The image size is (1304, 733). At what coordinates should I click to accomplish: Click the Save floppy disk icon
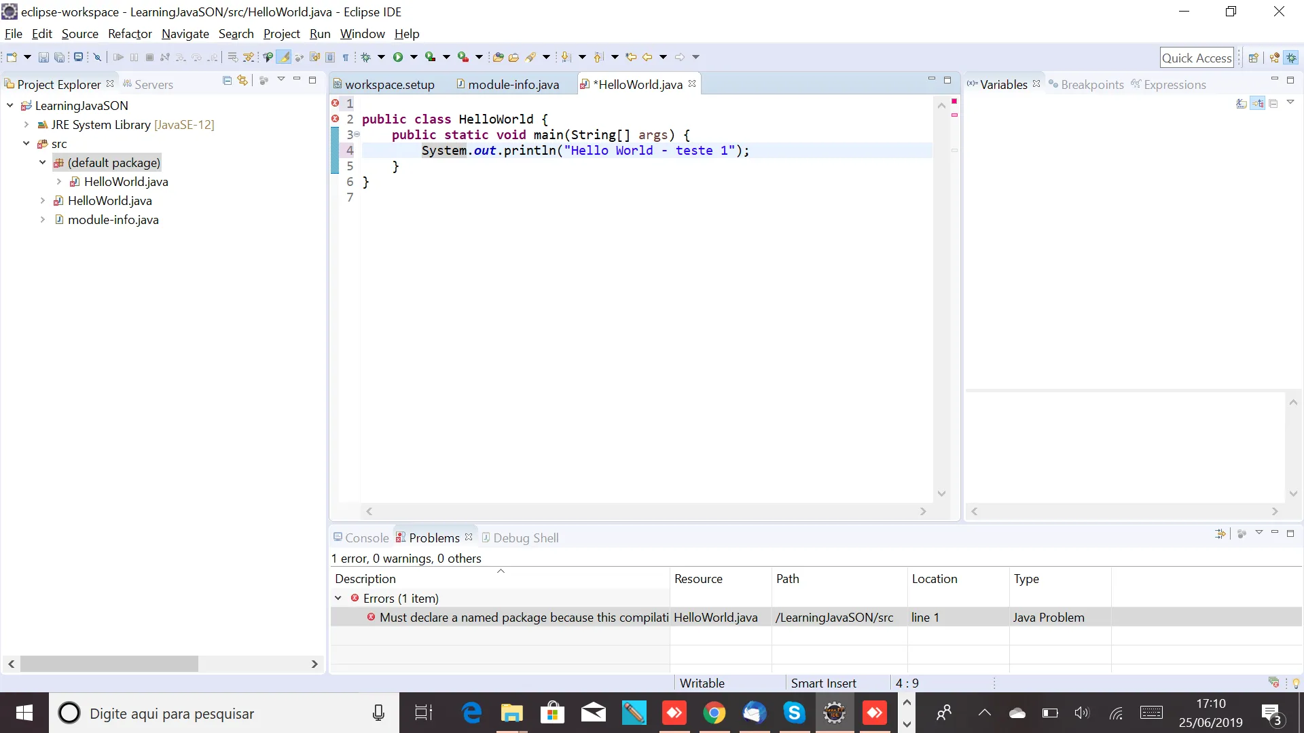pos(43,57)
